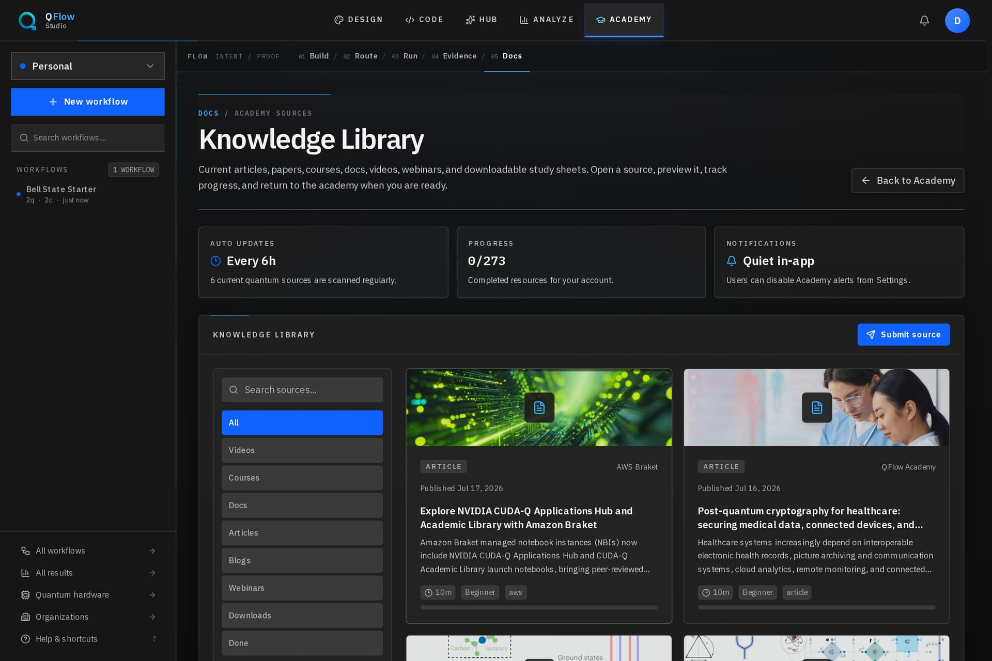The height and width of the screenshot is (661, 992).
Task: Go to the 04 Evidence step
Action: 454,56
